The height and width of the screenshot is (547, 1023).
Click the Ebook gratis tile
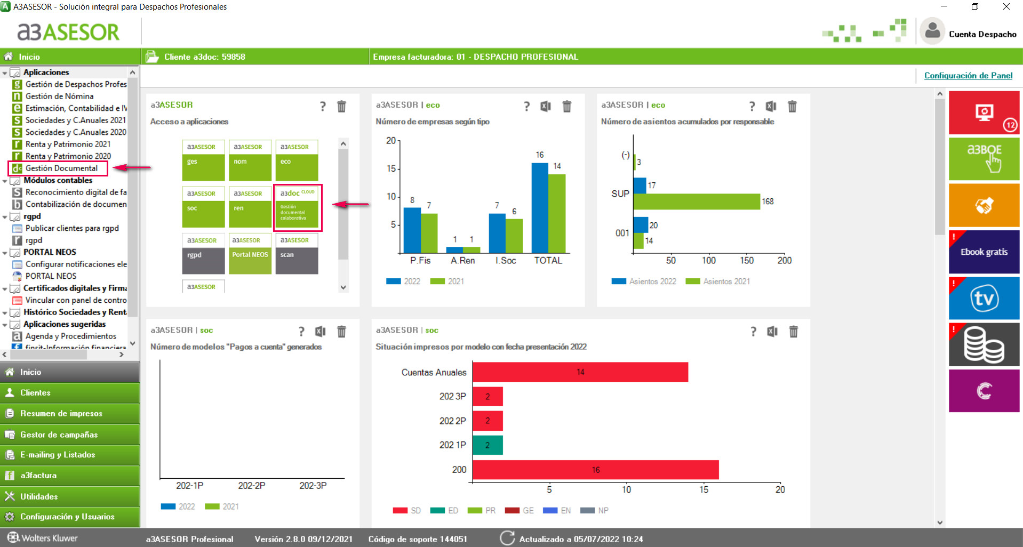point(984,252)
